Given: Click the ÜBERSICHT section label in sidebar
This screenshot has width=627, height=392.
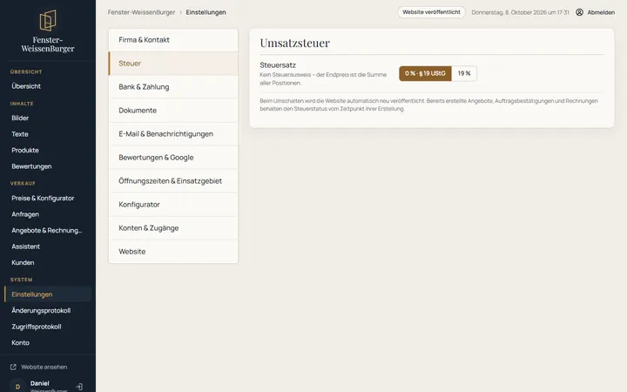Looking at the screenshot, I should pos(26,72).
